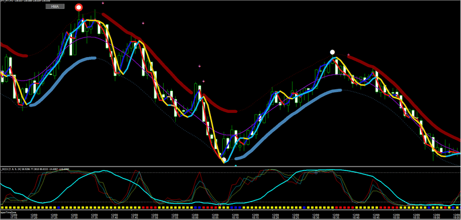Select the red-ringed white circle signal marker
This screenshot has height=220, width=461.
tap(78, 7)
